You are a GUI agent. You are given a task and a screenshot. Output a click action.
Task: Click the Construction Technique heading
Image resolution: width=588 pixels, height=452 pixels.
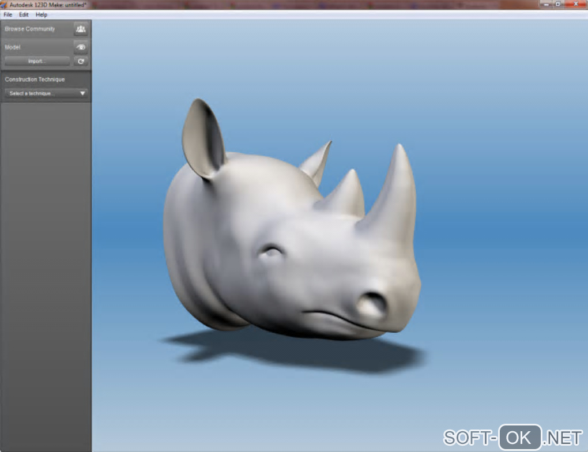(35, 80)
